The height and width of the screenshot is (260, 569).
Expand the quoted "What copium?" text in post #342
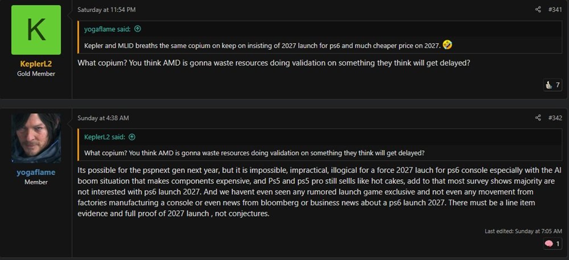point(253,153)
